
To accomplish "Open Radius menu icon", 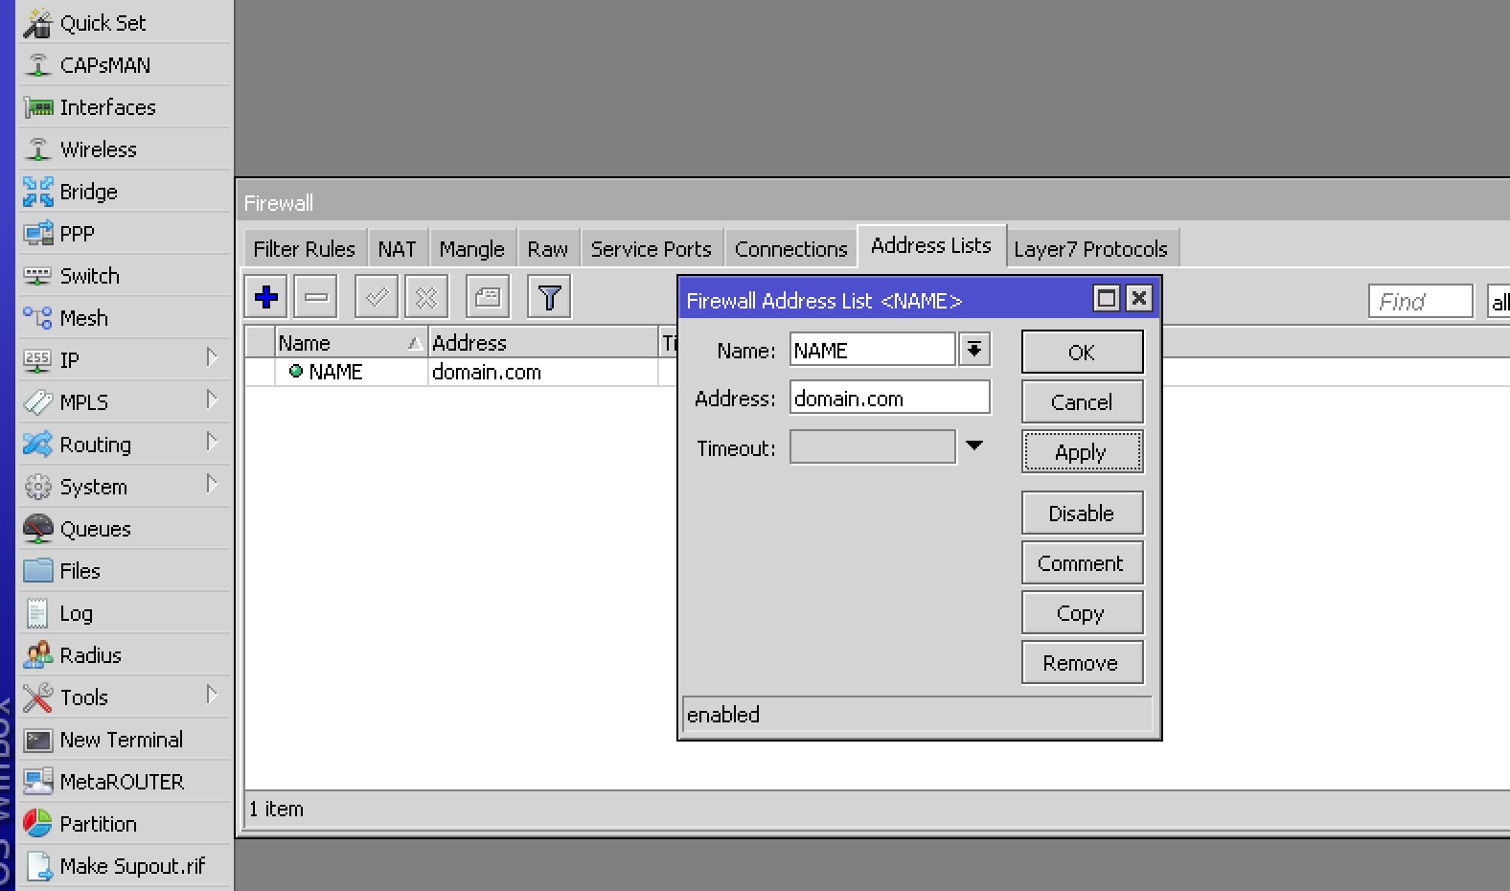I will tap(37, 655).
